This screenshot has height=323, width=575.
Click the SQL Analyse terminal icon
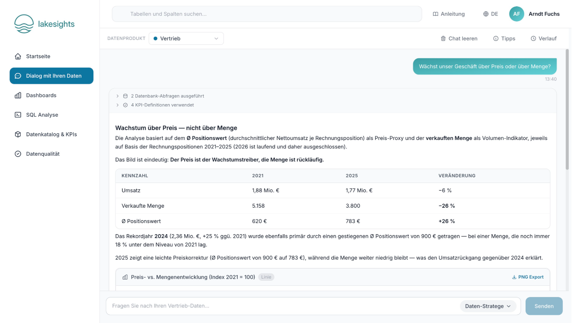(x=18, y=115)
